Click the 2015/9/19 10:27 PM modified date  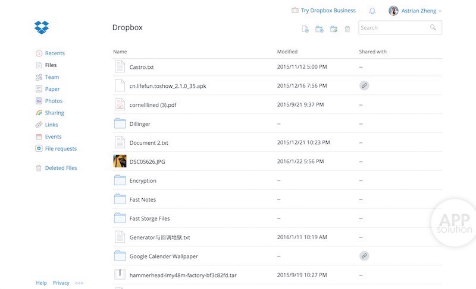click(302, 275)
